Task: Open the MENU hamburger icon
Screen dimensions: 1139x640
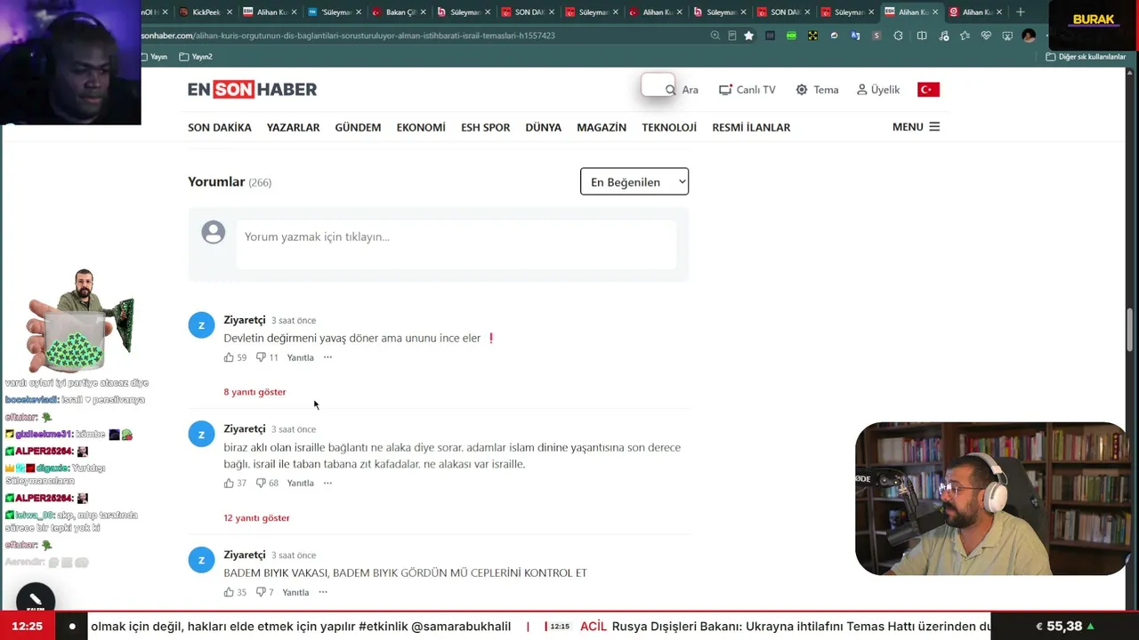Action: pyautogui.click(x=934, y=127)
